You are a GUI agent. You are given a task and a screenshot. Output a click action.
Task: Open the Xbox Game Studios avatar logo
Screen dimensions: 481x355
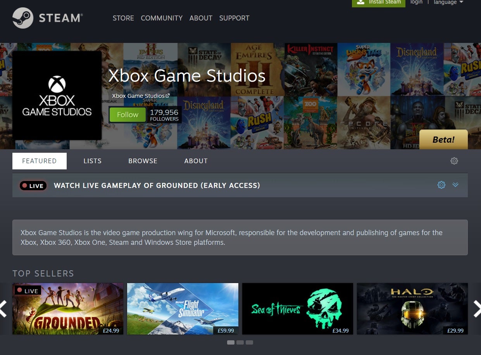57,96
